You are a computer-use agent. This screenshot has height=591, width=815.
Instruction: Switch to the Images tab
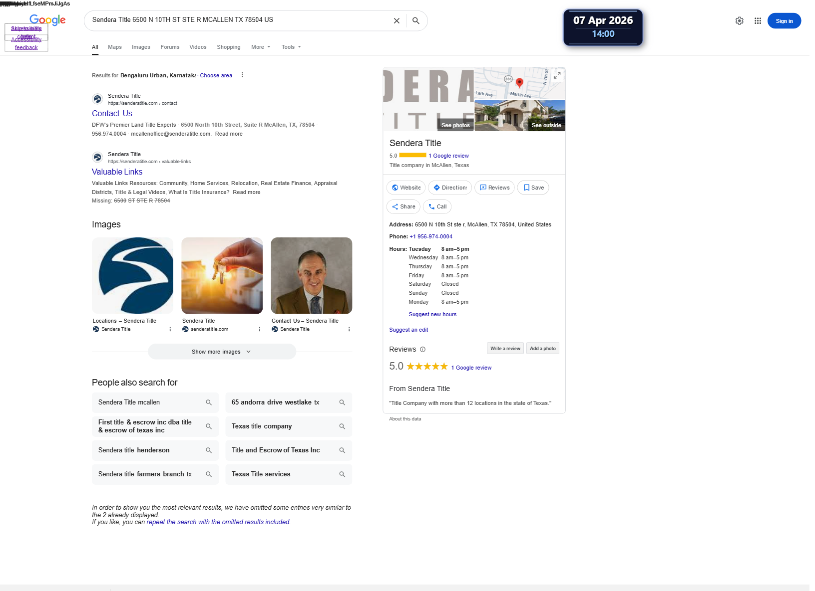141,47
